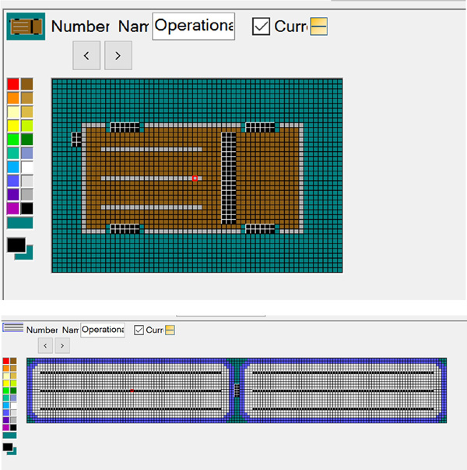Select the black swatch in top palette
The height and width of the screenshot is (470, 467).
click(27, 208)
